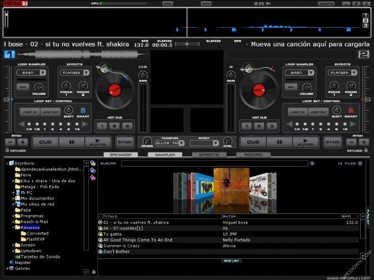The width and height of the screenshot is (374, 280).
Task: Click Loop Out on deck 1
Action: [x=50, y=112]
